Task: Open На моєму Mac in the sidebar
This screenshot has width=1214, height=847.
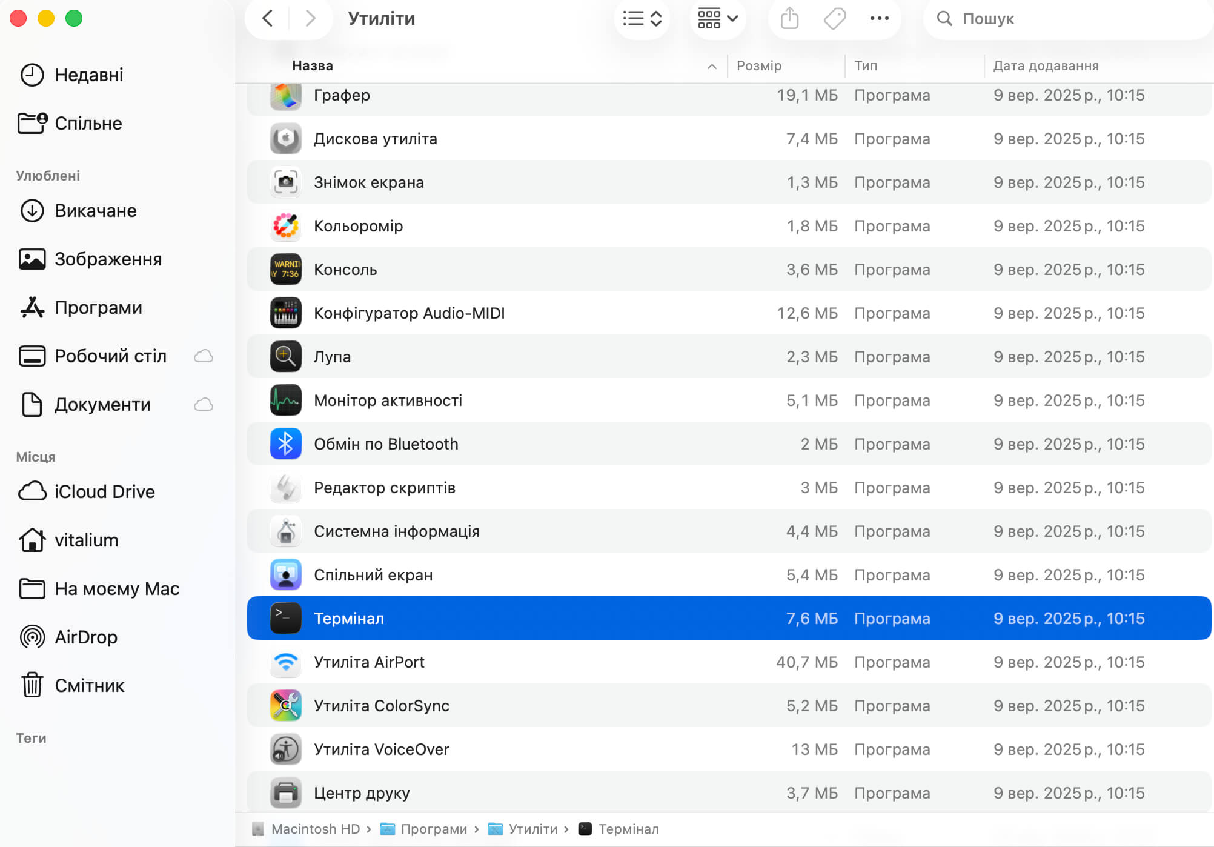Action: pyautogui.click(x=100, y=588)
